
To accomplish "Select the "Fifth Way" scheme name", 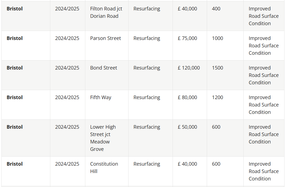I will point(101,97).
